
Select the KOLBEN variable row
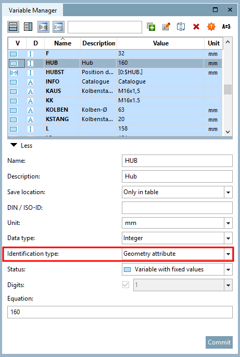(115, 110)
